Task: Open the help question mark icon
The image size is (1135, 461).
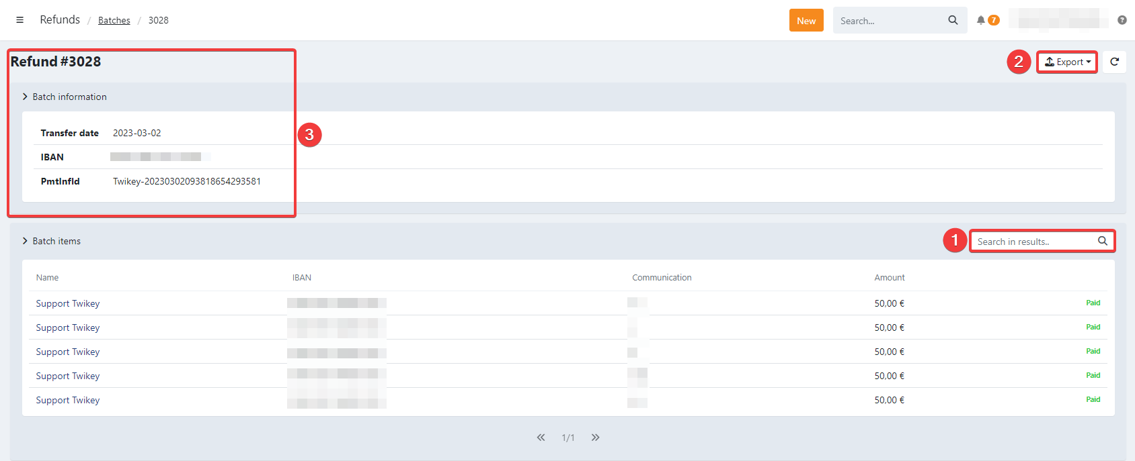Action: pos(1122,20)
